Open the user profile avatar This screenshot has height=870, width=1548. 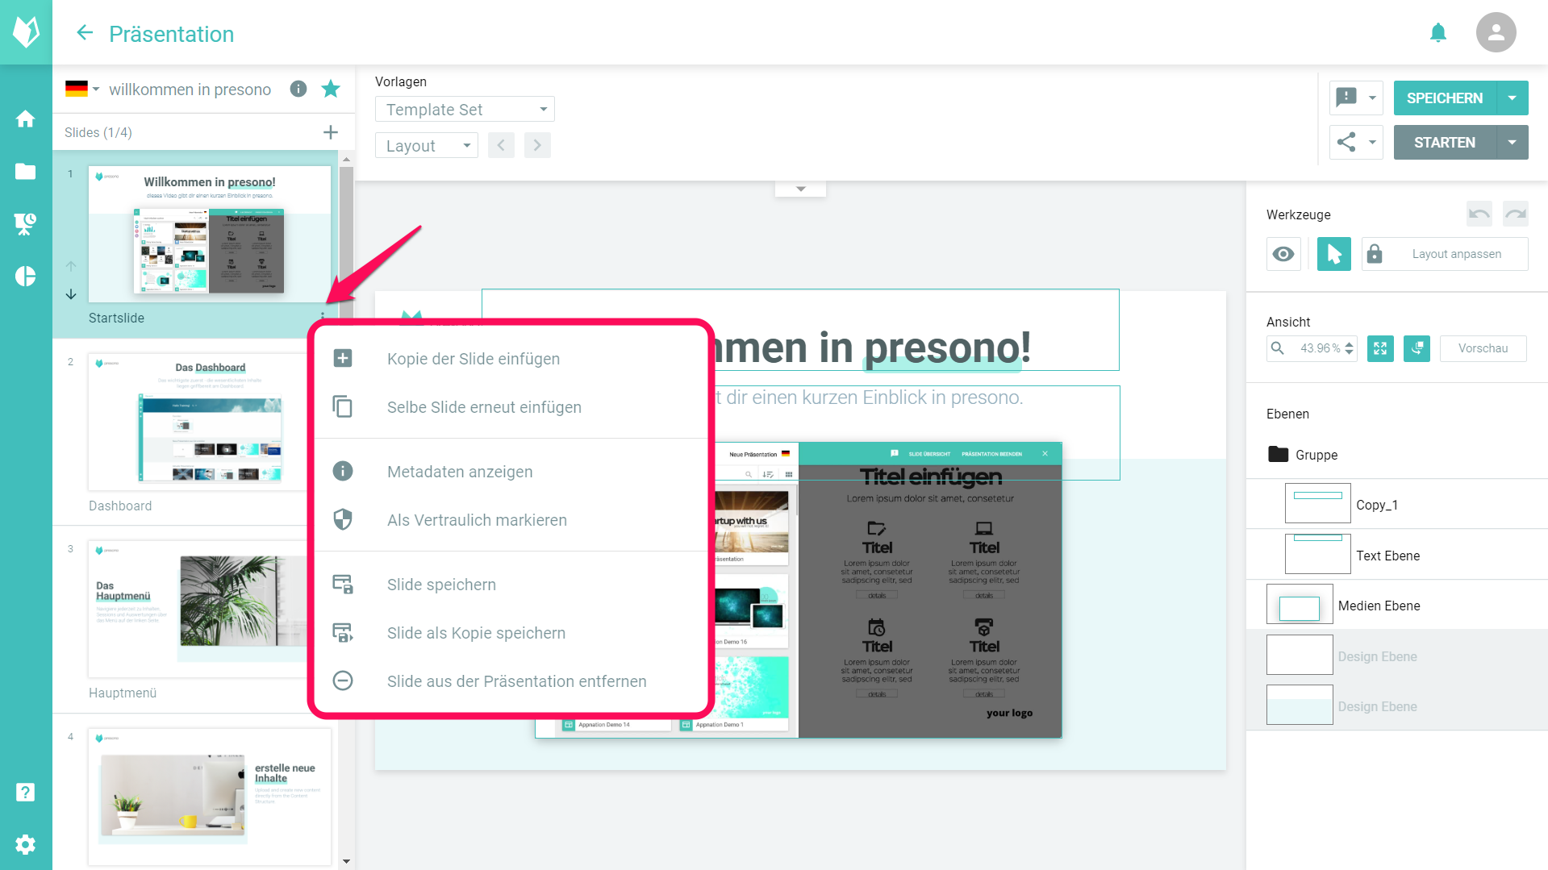pyautogui.click(x=1496, y=32)
